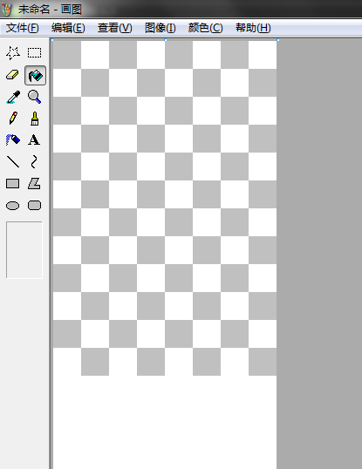This screenshot has width=362, height=469.
Task: Click the tool options box below the tools
Action: (x=24, y=250)
